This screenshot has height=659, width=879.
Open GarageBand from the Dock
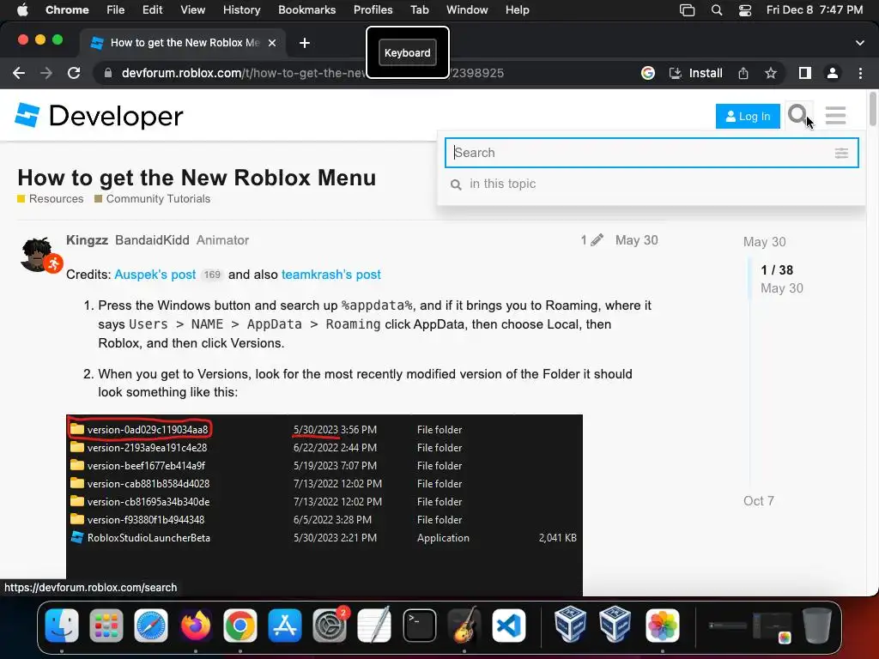pyautogui.click(x=464, y=626)
